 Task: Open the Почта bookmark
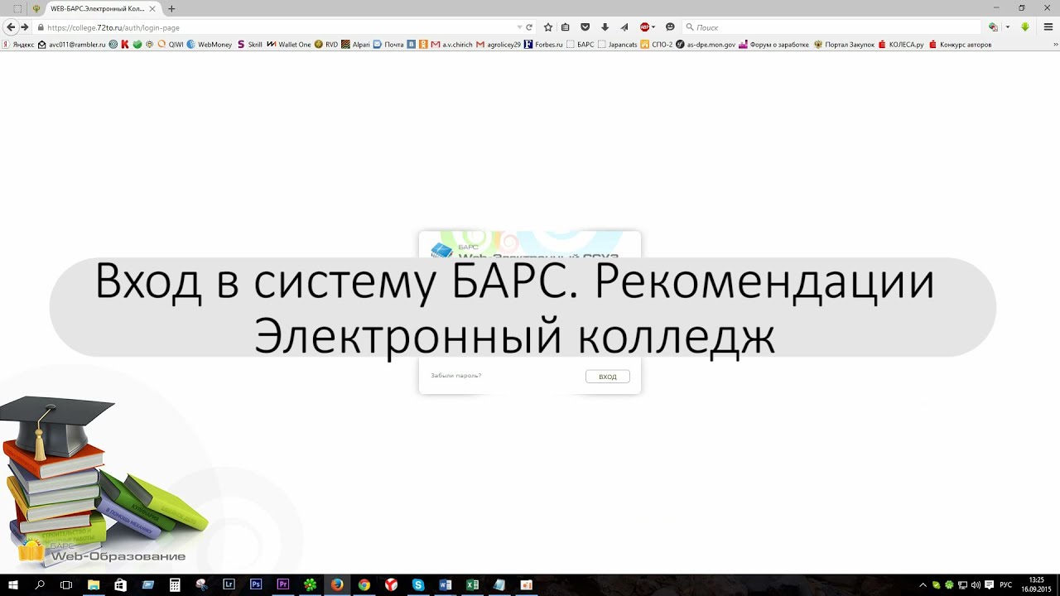[388, 45]
